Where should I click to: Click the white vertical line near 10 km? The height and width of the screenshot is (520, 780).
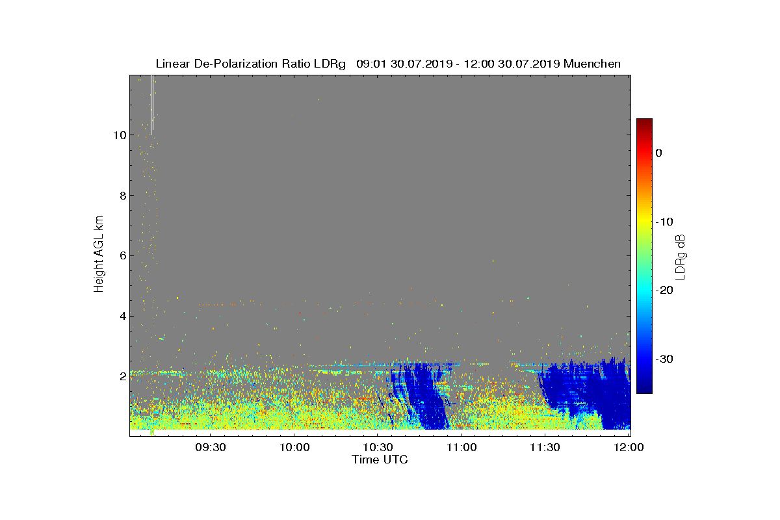[x=152, y=105]
